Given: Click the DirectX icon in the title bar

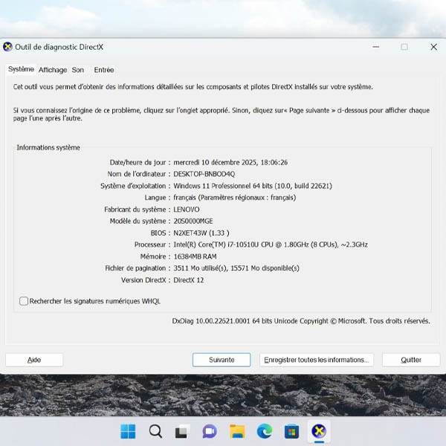Looking at the screenshot, I should pos(7,47).
